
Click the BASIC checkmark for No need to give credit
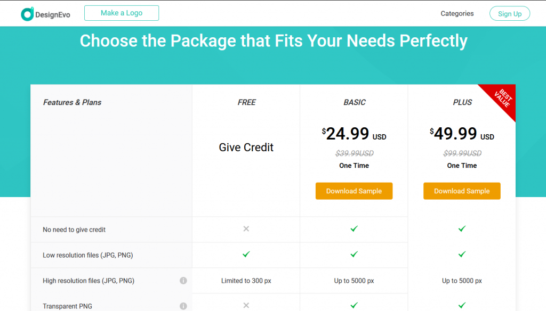pos(354,228)
